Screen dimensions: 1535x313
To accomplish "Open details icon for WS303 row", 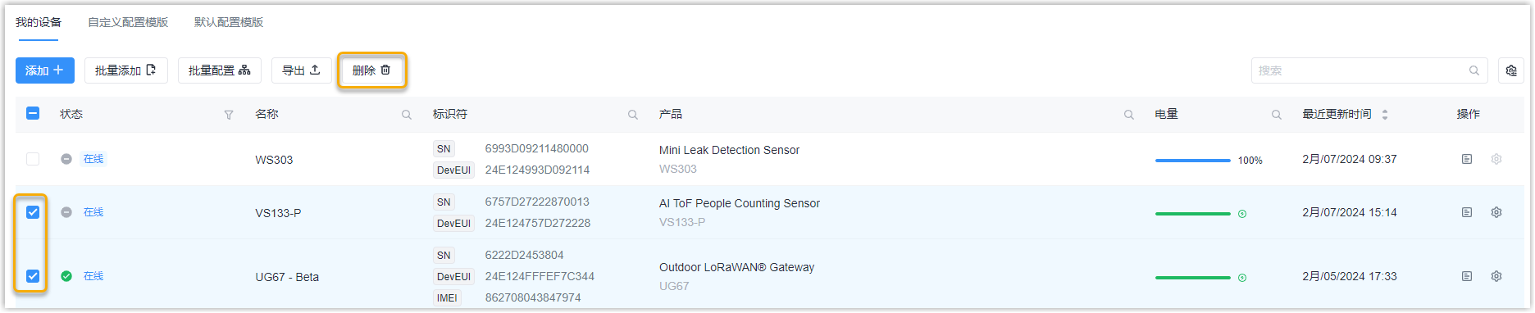I will (1467, 159).
